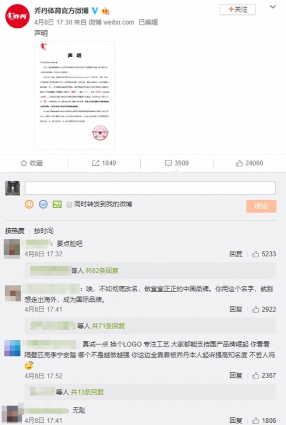
Task: Focus the comment text input box
Action: click(150, 188)
